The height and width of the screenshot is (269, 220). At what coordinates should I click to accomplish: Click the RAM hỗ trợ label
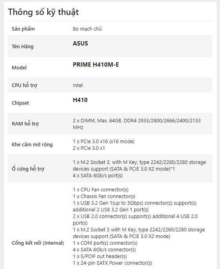point(25,124)
